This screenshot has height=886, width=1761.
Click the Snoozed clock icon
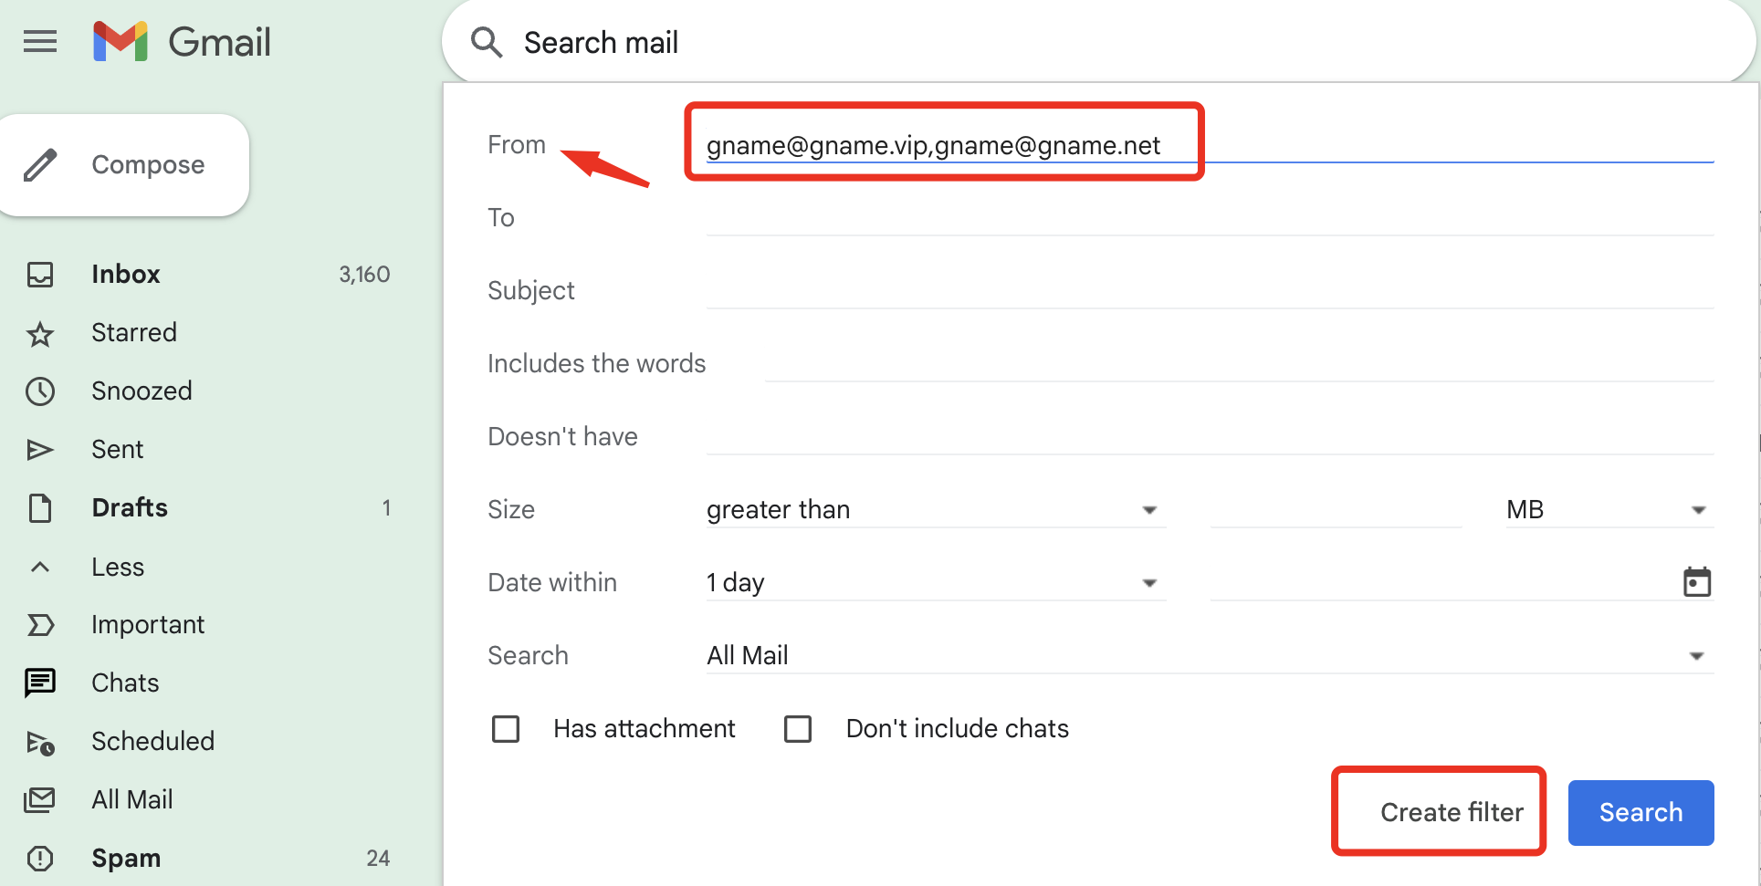[x=40, y=391]
